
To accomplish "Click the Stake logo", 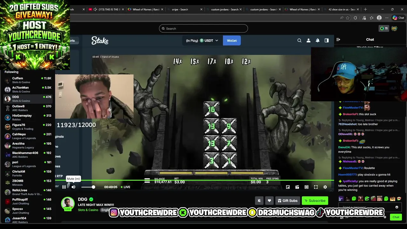I will [100, 41].
